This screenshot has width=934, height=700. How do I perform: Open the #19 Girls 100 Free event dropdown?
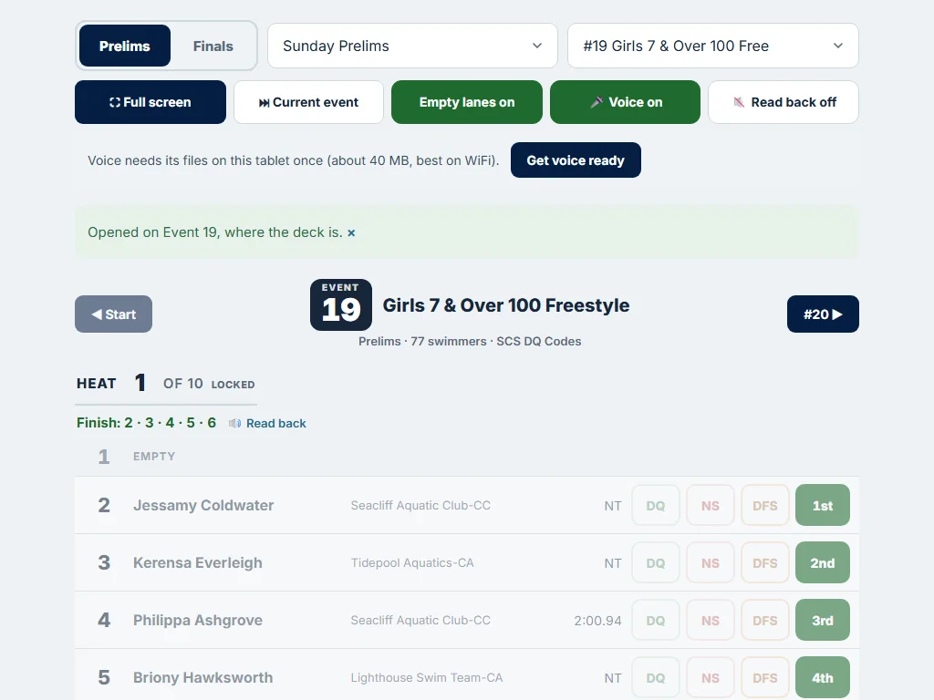713,46
